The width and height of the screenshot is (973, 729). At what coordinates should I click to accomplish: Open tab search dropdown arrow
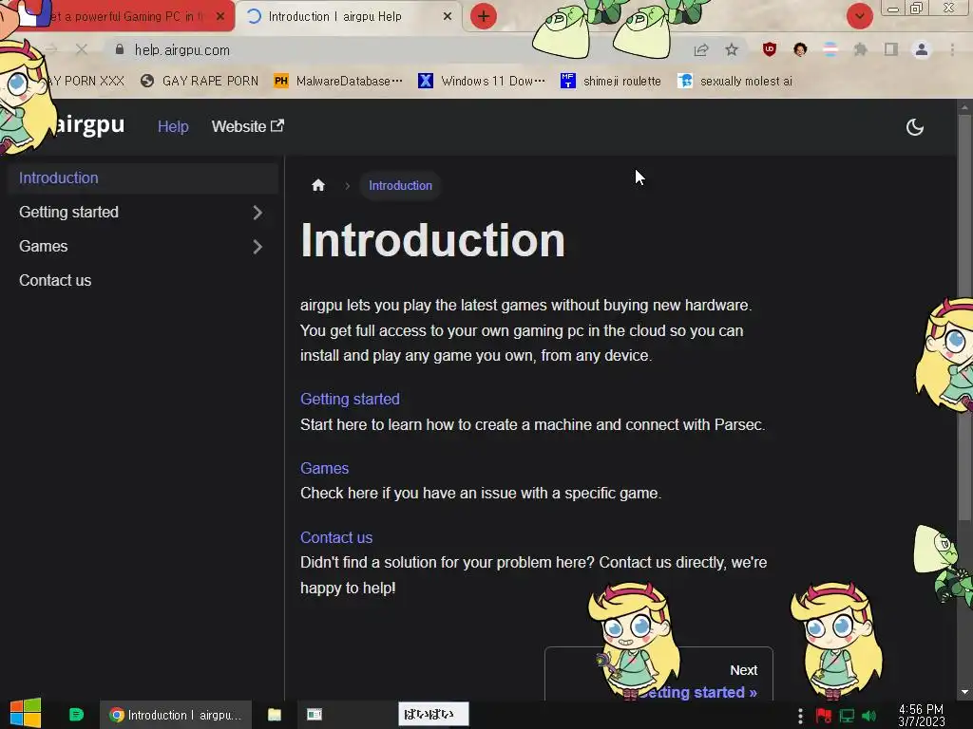[x=859, y=16]
